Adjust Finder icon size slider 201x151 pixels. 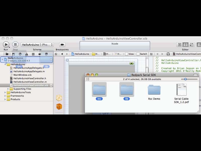tap(185, 79)
